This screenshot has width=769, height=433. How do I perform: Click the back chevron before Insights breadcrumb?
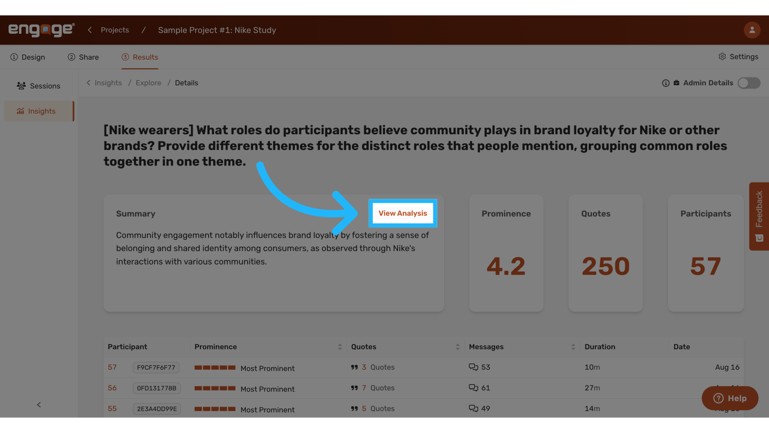[89, 83]
